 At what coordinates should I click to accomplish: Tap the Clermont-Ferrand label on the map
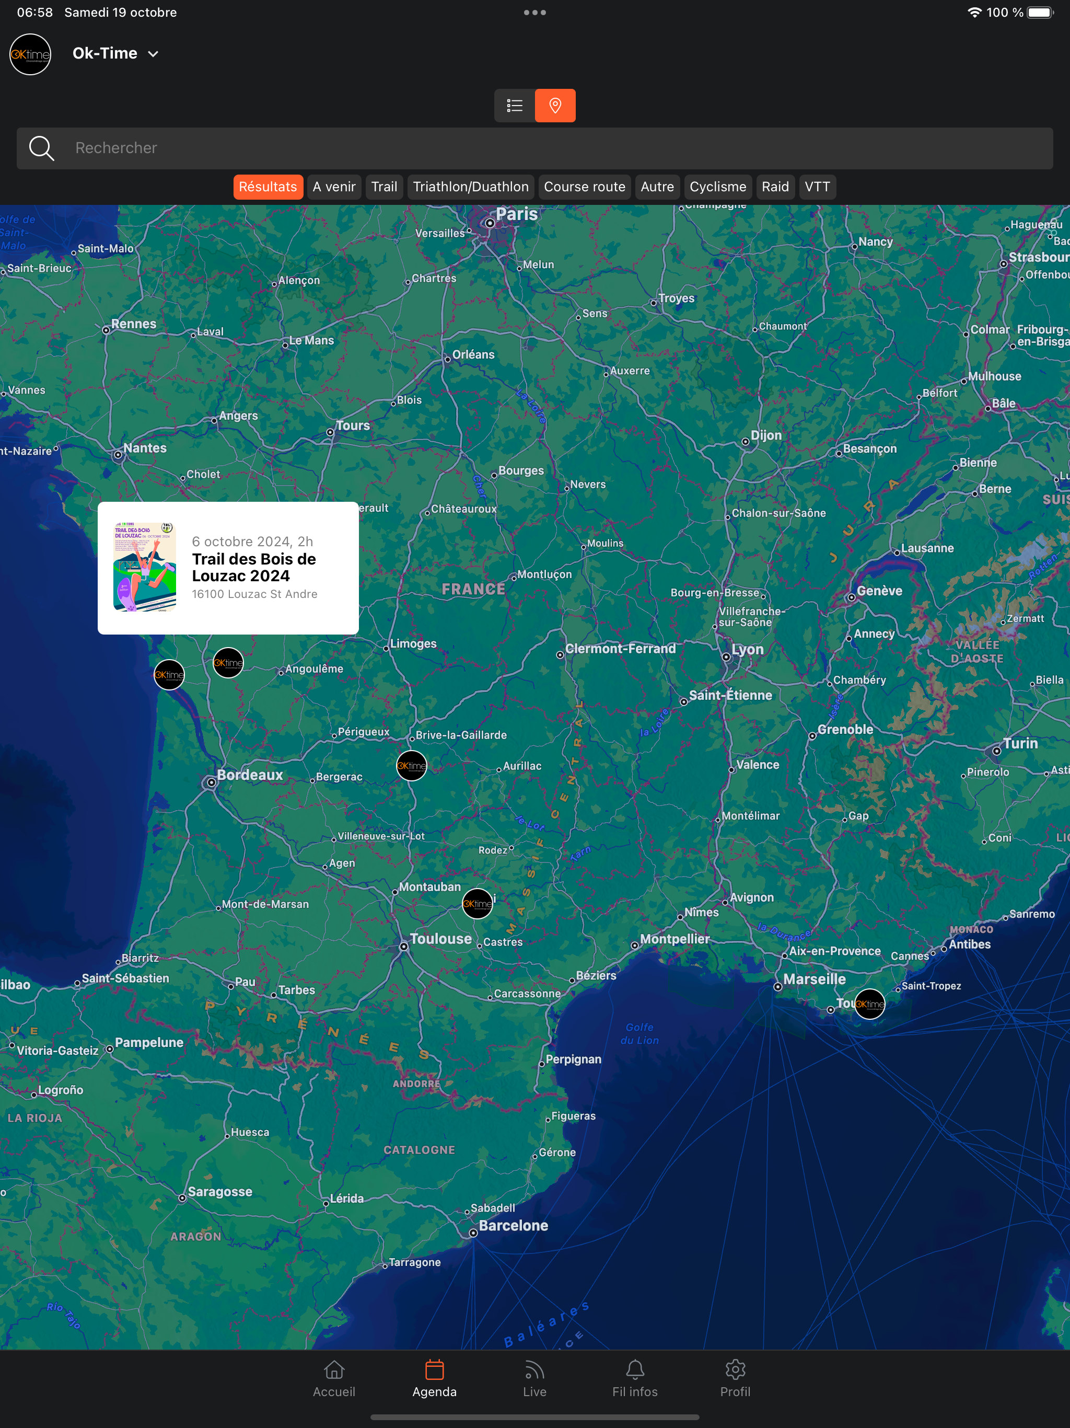(620, 649)
